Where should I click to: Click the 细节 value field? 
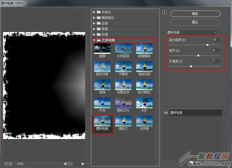(x=216, y=51)
